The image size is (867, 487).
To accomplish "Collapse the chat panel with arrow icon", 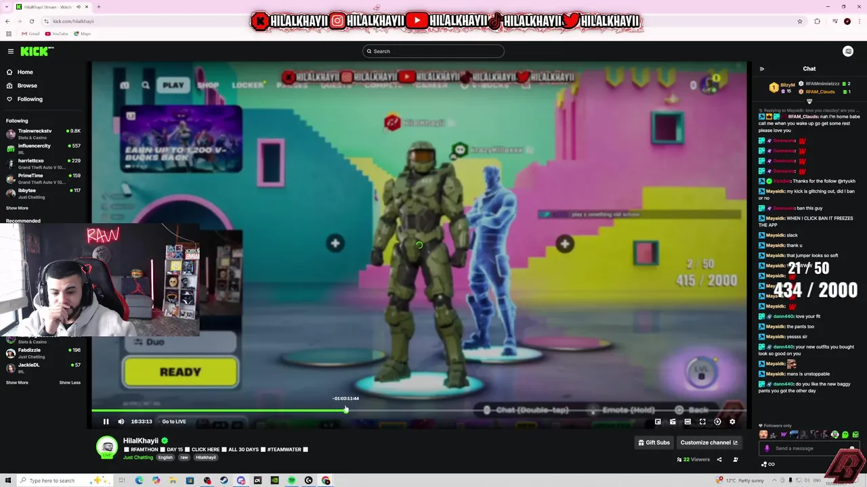I will [761, 68].
